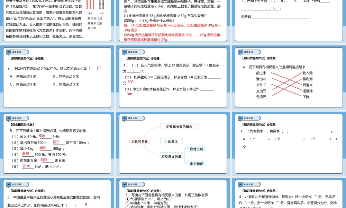Screen dimensions: 346x208
Task: Click homework option B. 2个
Action: pos(274,139)
